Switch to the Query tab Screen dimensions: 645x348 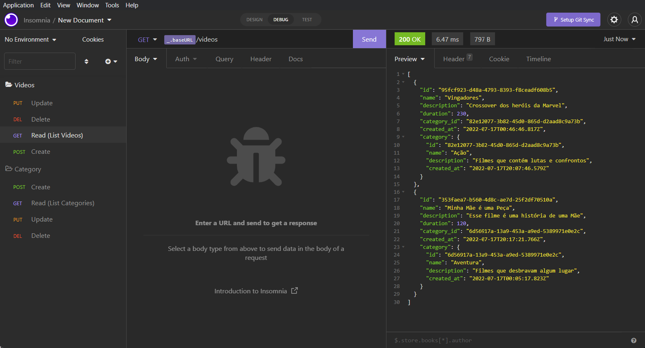click(x=224, y=59)
